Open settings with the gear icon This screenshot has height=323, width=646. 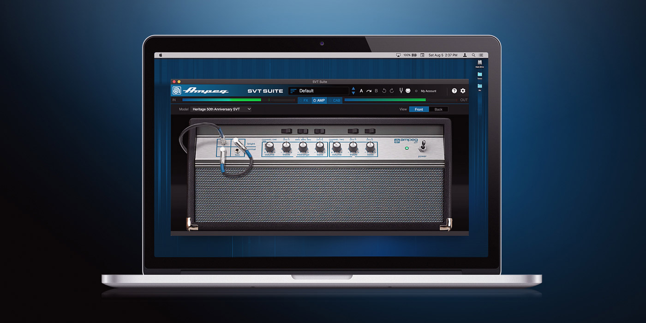coord(463,91)
